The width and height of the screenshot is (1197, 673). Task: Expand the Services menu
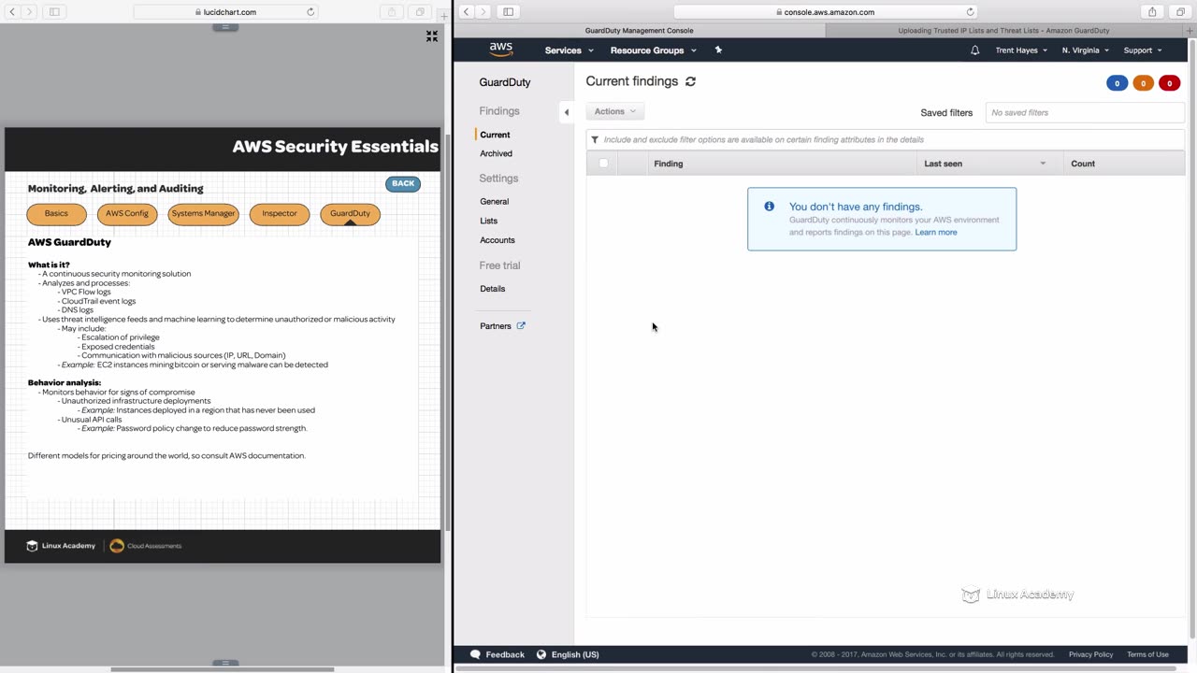[x=569, y=50]
